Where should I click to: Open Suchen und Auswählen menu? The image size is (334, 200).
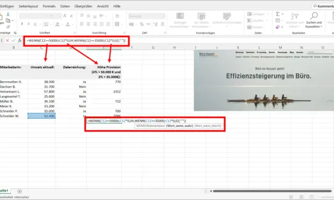point(314,20)
